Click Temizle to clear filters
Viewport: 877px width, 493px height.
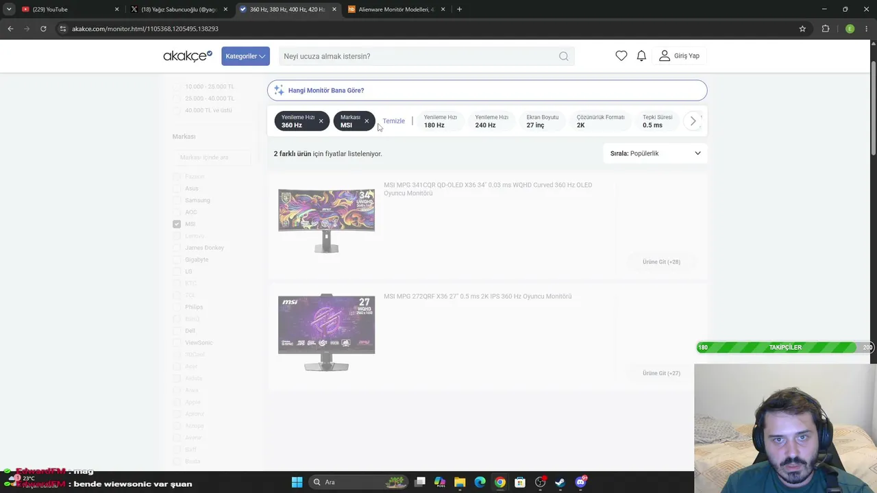pos(394,121)
